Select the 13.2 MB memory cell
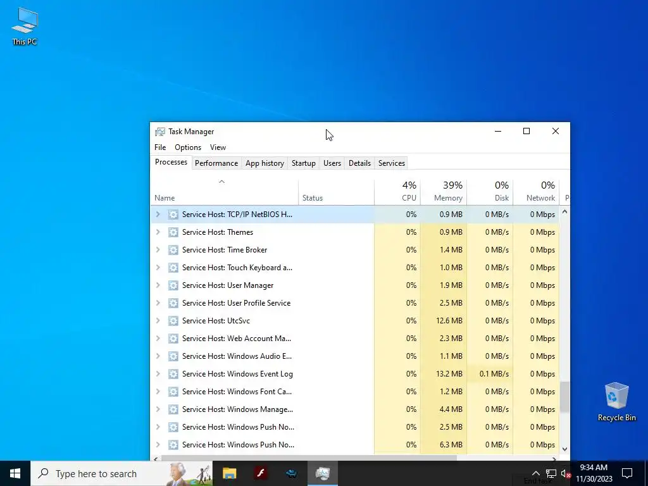The width and height of the screenshot is (648, 486). (444, 373)
